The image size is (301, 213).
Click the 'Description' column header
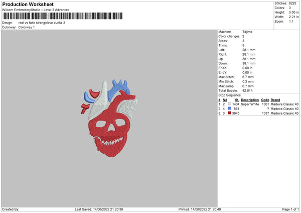pos(250,100)
